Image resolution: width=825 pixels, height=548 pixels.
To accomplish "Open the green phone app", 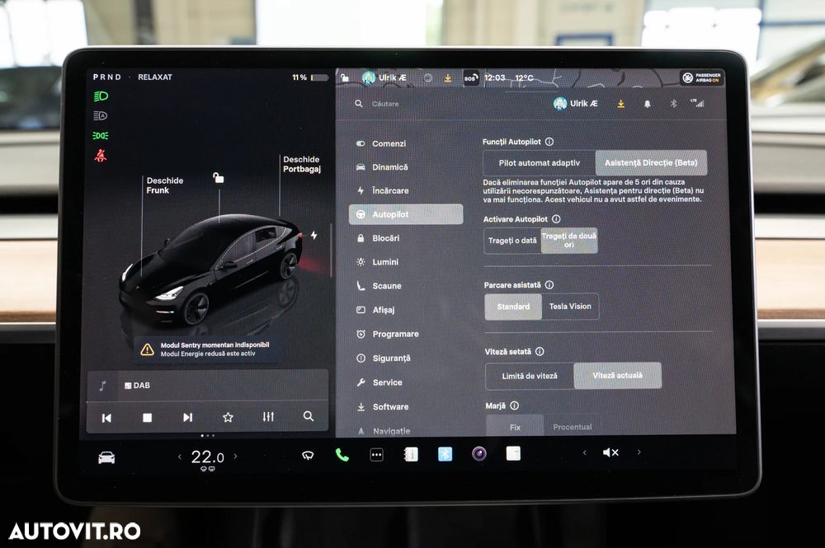I will click(x=342, y=455).
